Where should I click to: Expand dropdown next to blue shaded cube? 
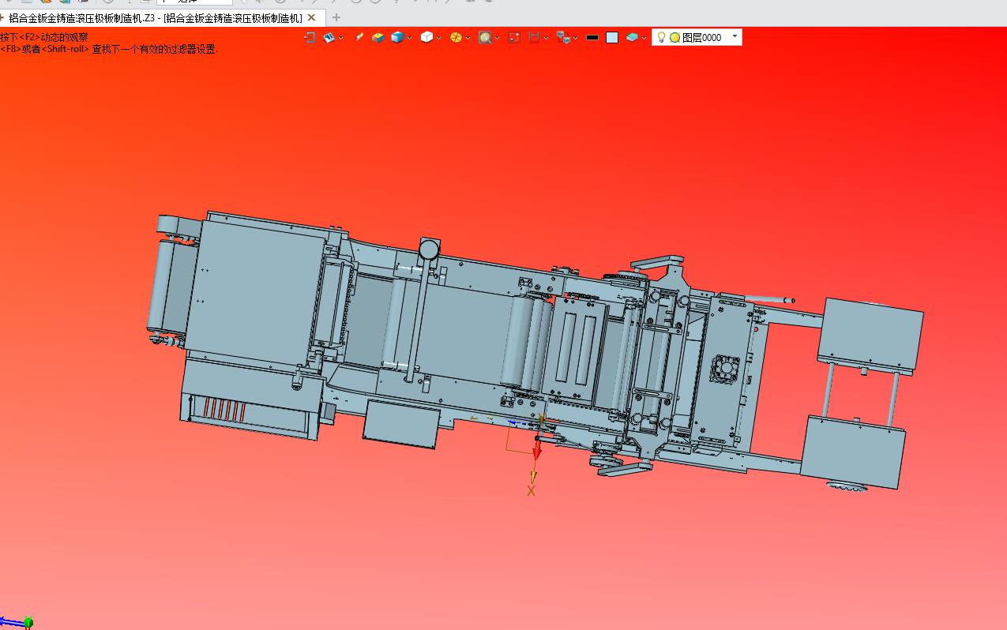pos(409,38)
